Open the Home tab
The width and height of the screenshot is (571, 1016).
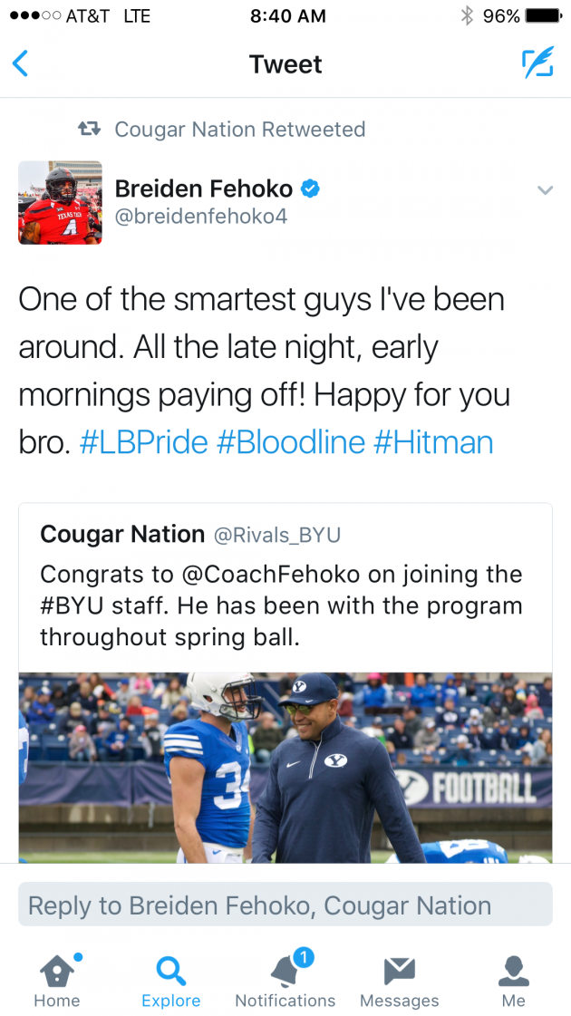[57, 982]
